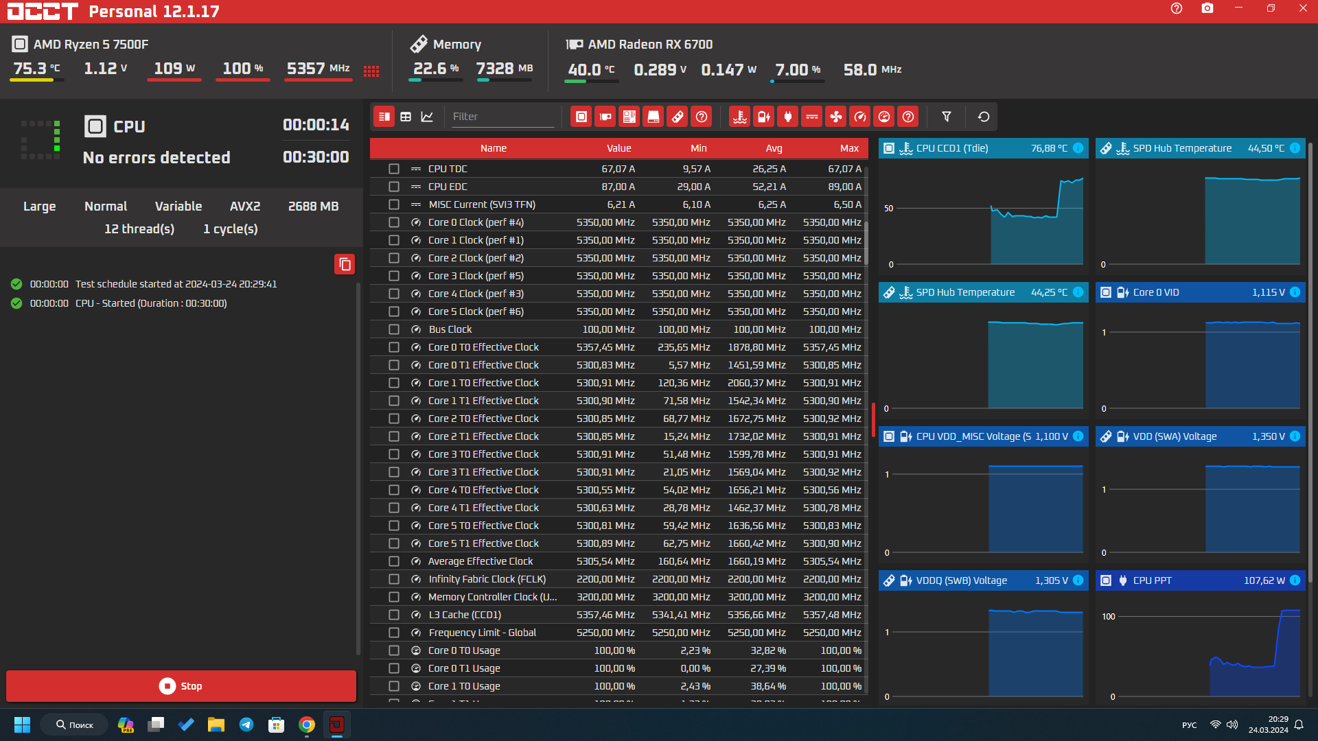The width and height of the screenshot is (1318, 741).
Task: Open the Core 0 VID graph info button
Action: pyautogui.click(x=1295, y=292)
